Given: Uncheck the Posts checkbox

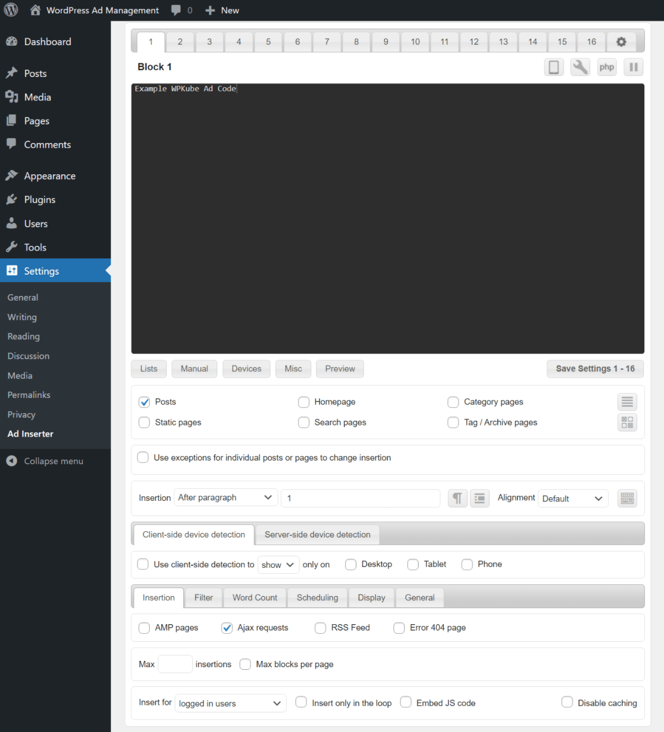Looking at the screenshot, I should point(144,402).
